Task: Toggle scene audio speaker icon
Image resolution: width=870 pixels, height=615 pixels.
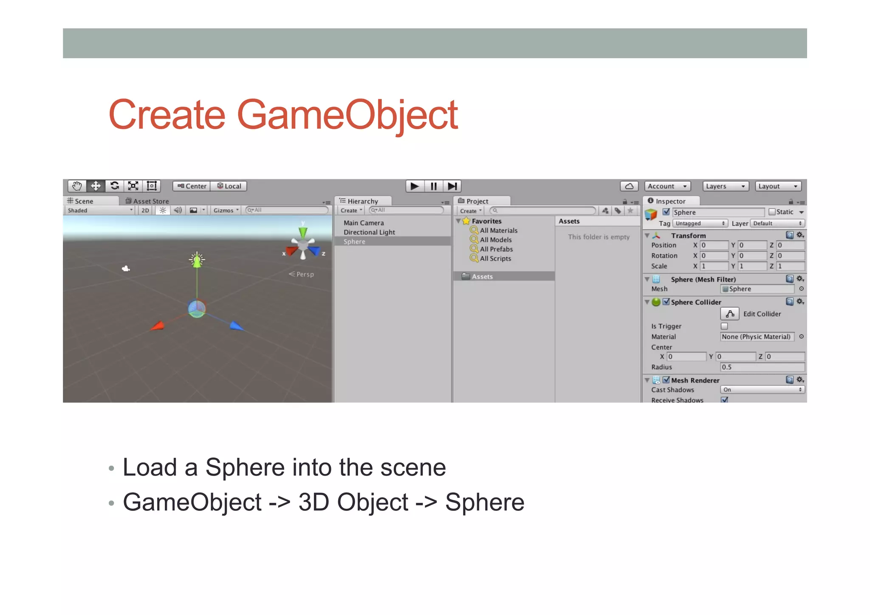Action: [178, 210]
